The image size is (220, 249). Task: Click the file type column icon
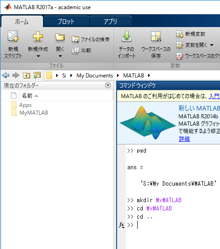click(x=14, y=95)
